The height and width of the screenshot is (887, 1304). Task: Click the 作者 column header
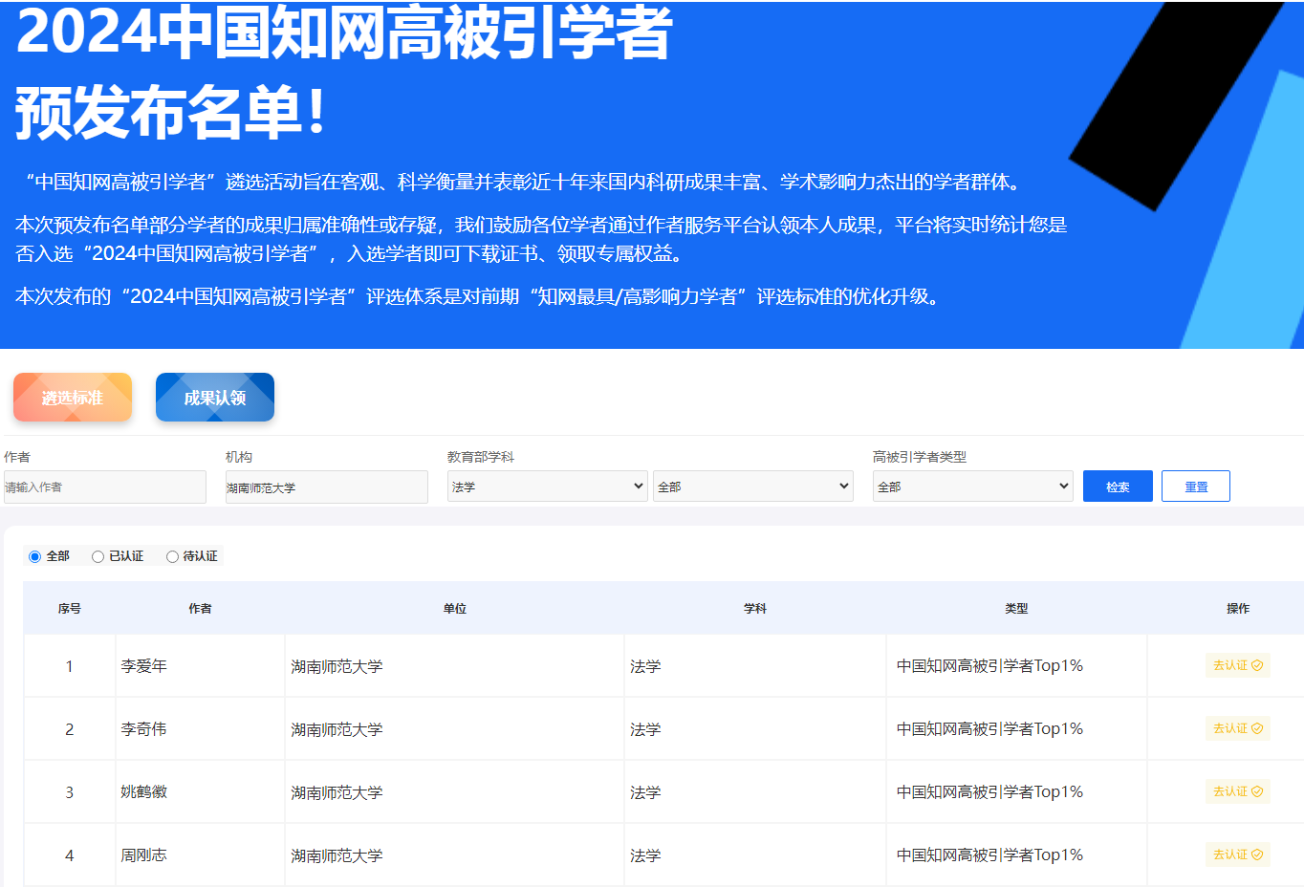[x=200, y=609]
